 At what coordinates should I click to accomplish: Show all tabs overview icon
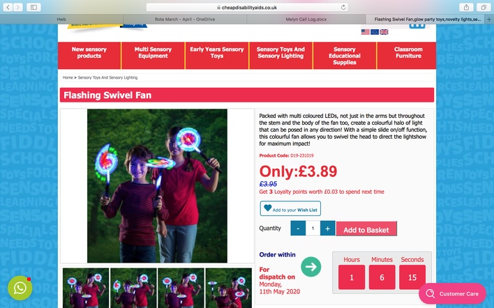pyautogui.click(x=484, y=7)
